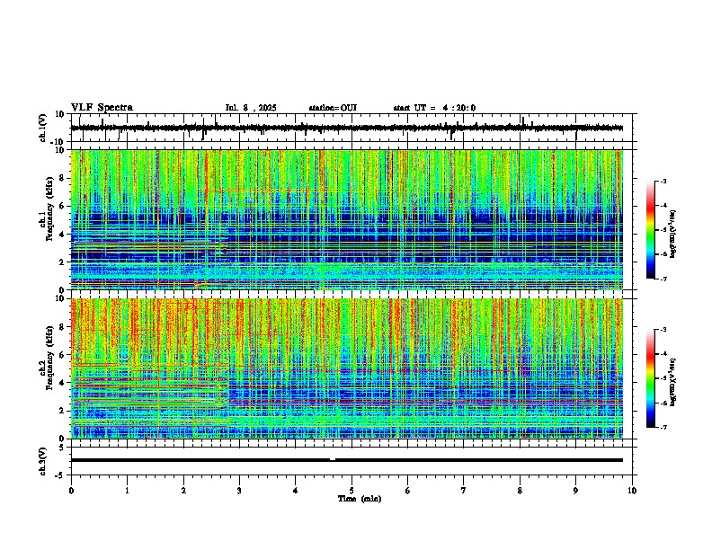This screenshot has width=712, height=550.
Task: Select the date text "Jul 8, 2025"
Action: pos(251,108)
